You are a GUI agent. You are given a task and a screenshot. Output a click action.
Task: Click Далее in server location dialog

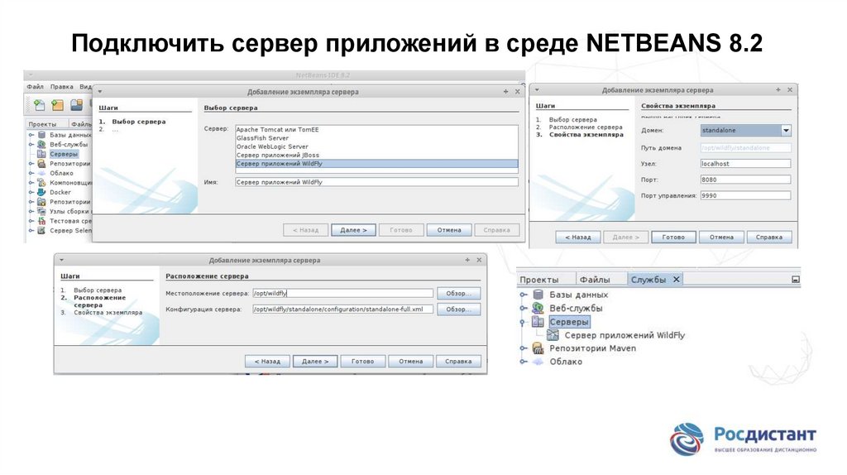pyautogui.click(x=315, y=361)
